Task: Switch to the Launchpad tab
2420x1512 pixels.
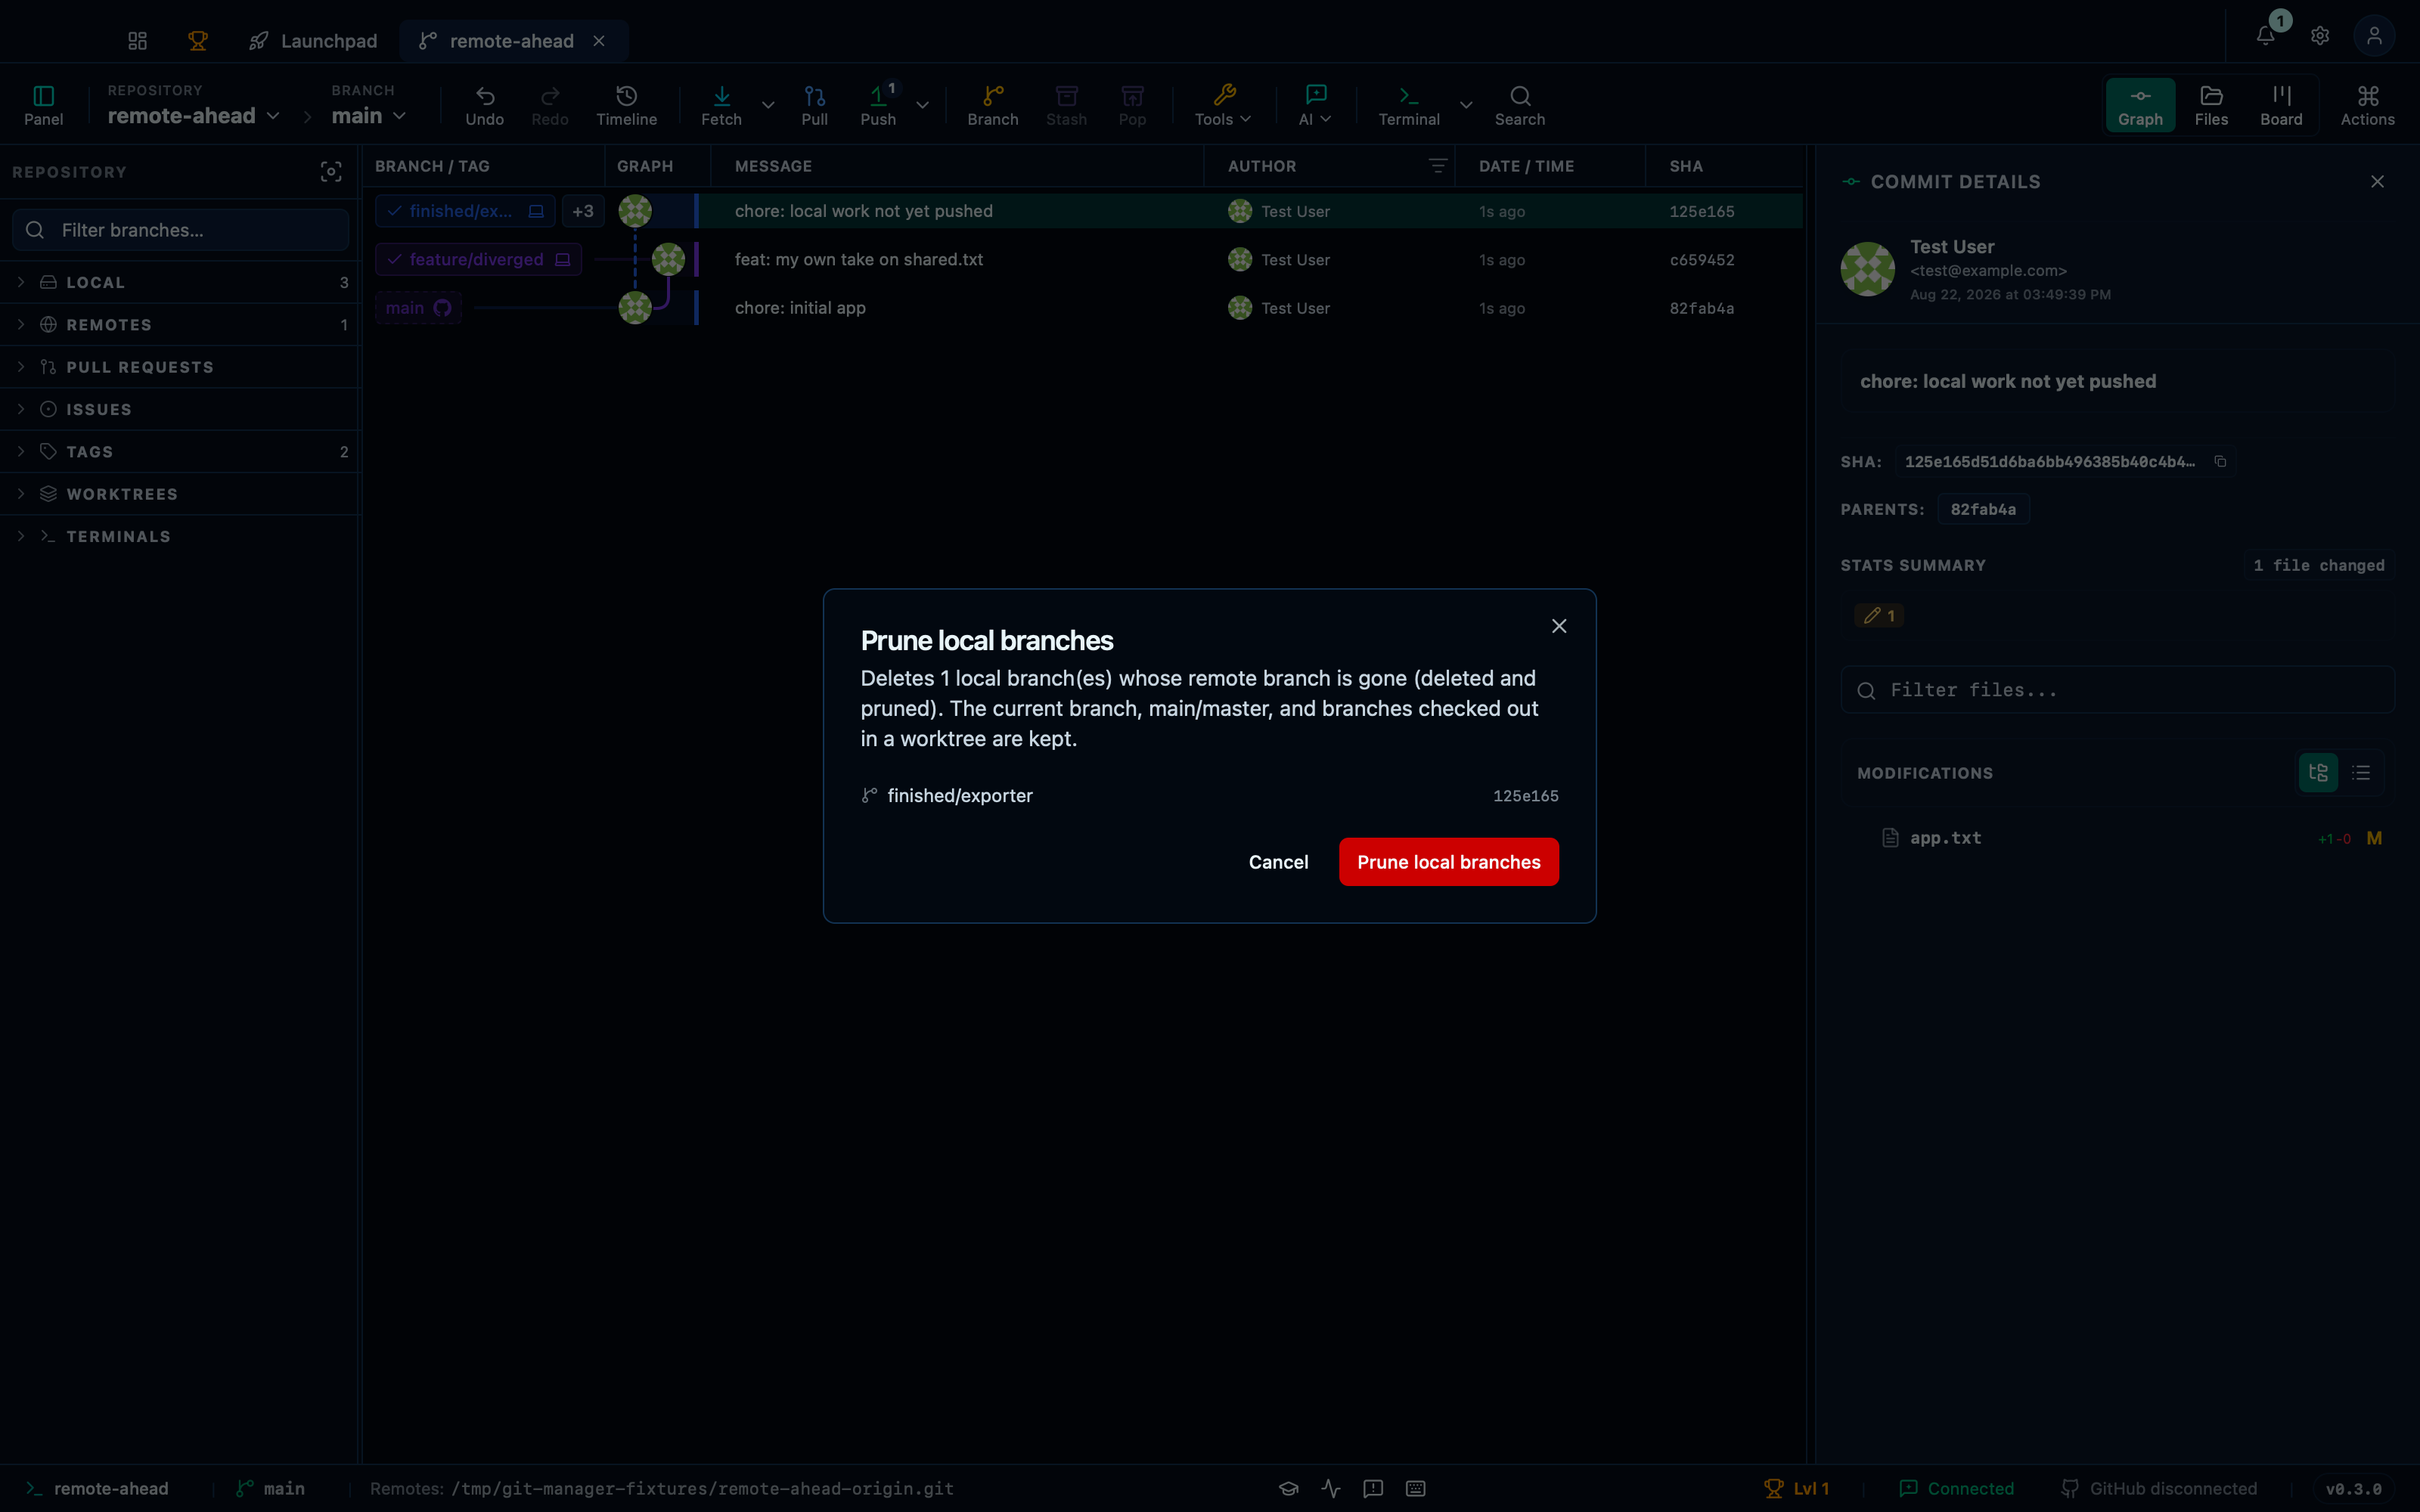Action: click(313, 41)
